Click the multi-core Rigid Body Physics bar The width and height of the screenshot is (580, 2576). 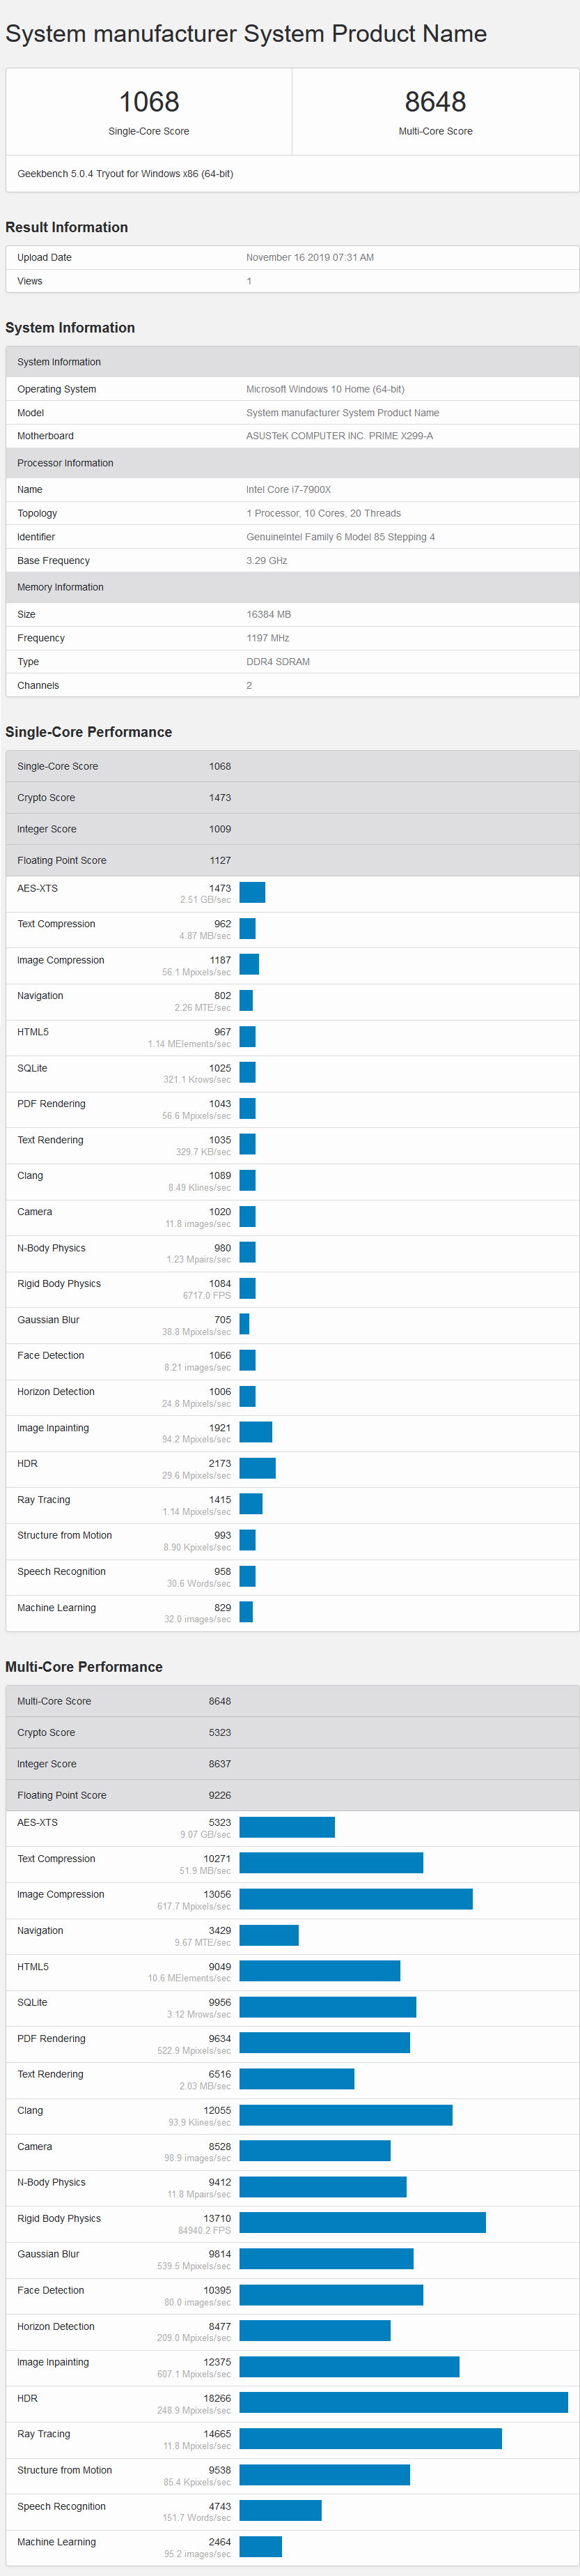[x=362, y=2222]
